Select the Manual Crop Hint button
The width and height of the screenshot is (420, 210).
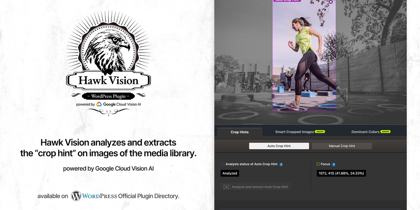coord(342,146)
